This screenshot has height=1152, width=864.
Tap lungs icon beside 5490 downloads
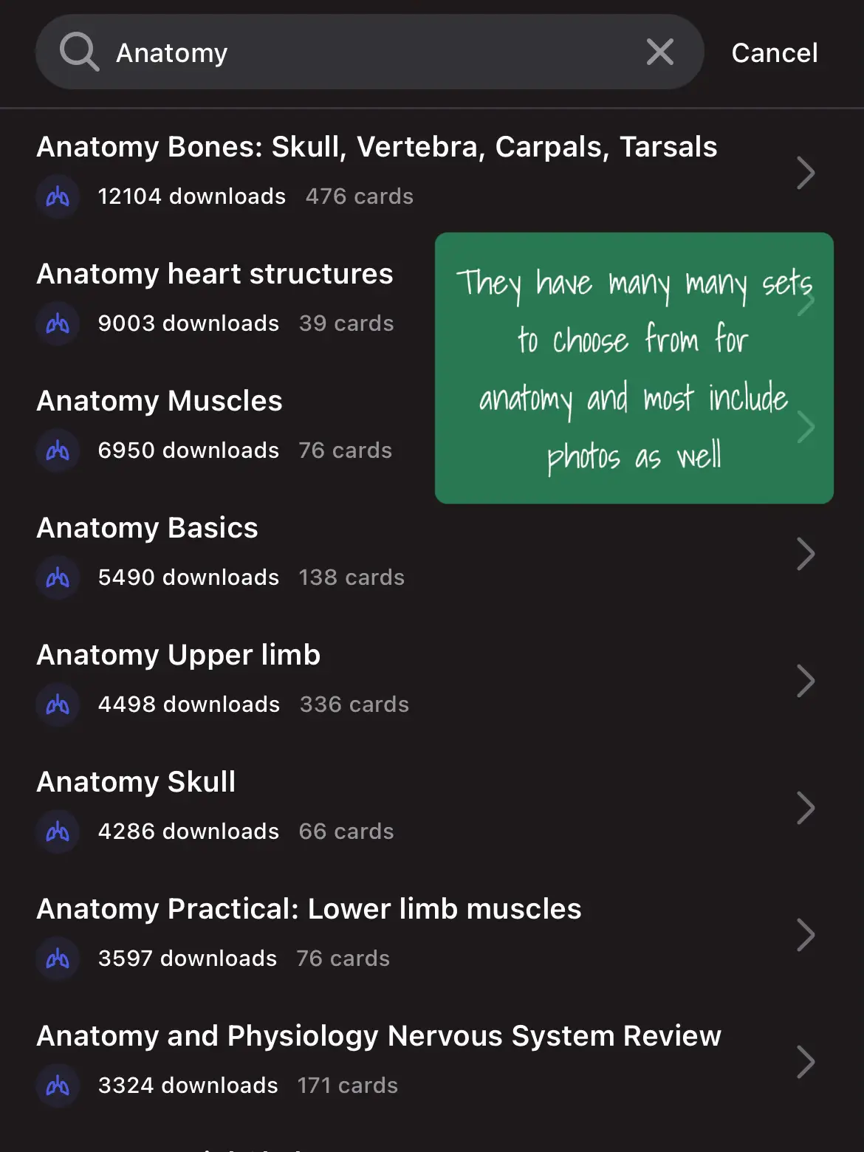(x=58, y=577)
